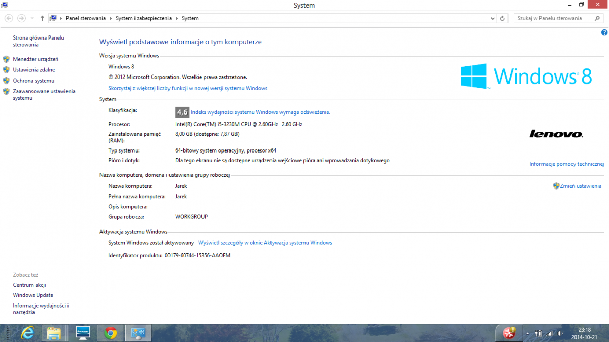Expand the chevron before Panel sterowania

(61, 18)
